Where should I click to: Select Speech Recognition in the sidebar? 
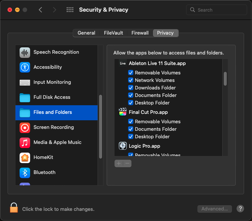pyautogui.click(x=56, y=52)
